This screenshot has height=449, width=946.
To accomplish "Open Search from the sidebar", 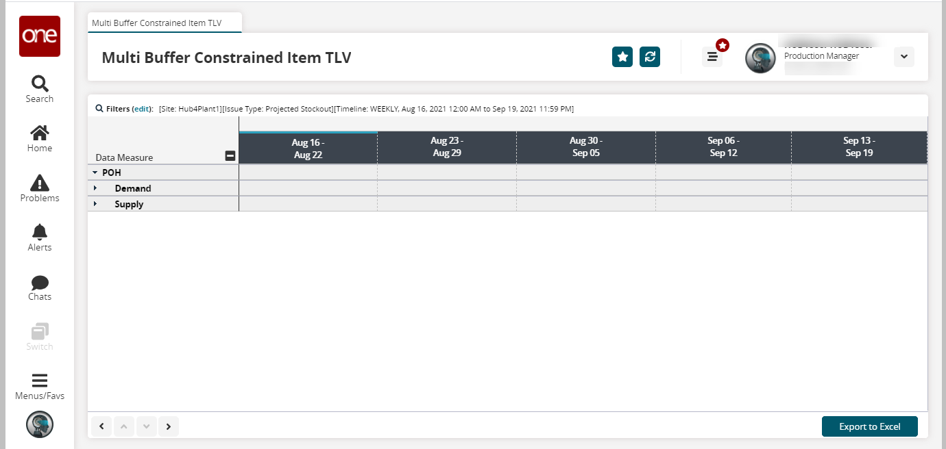I will [x=40, y=90].
